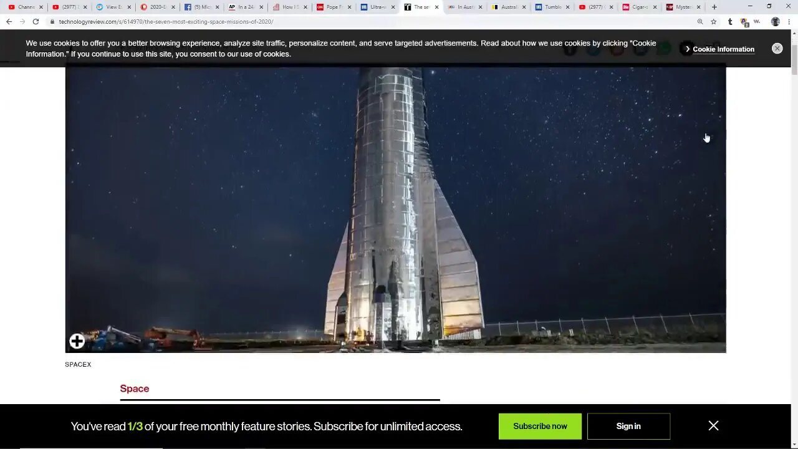This screenshot has height=449, width=798.
Task: Click the SPACEX image credit text
Action: coord(78,364)
